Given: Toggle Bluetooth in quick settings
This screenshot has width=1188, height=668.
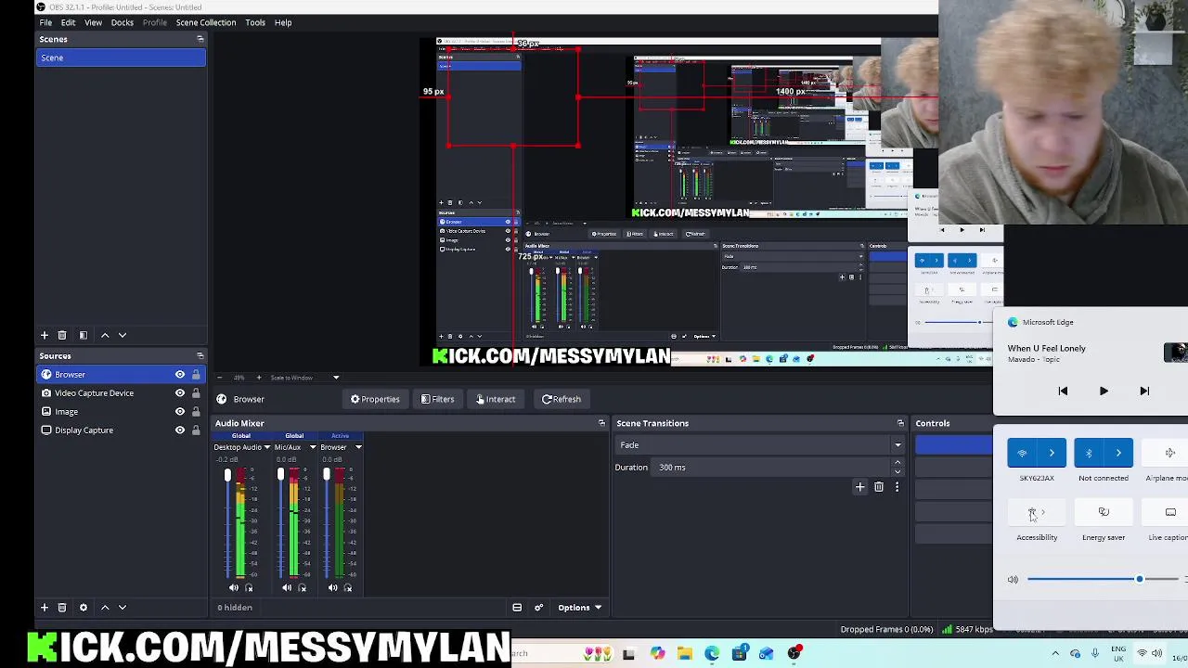Looking at the screenshot, I should pos(1089,453).
